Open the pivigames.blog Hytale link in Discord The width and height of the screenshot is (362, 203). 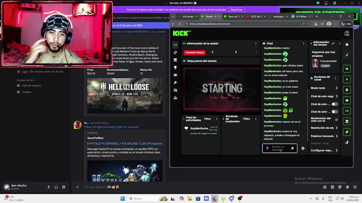tap(111, 127)
